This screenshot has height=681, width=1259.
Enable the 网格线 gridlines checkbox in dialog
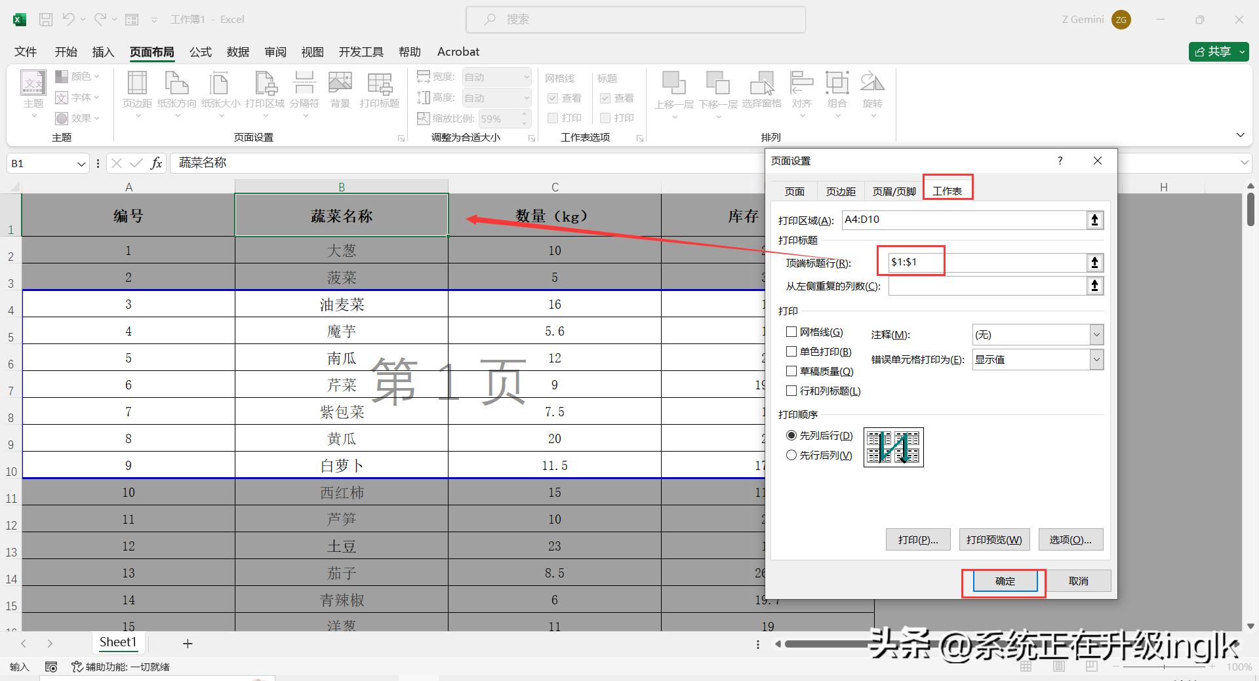click(x=791, y=332)
